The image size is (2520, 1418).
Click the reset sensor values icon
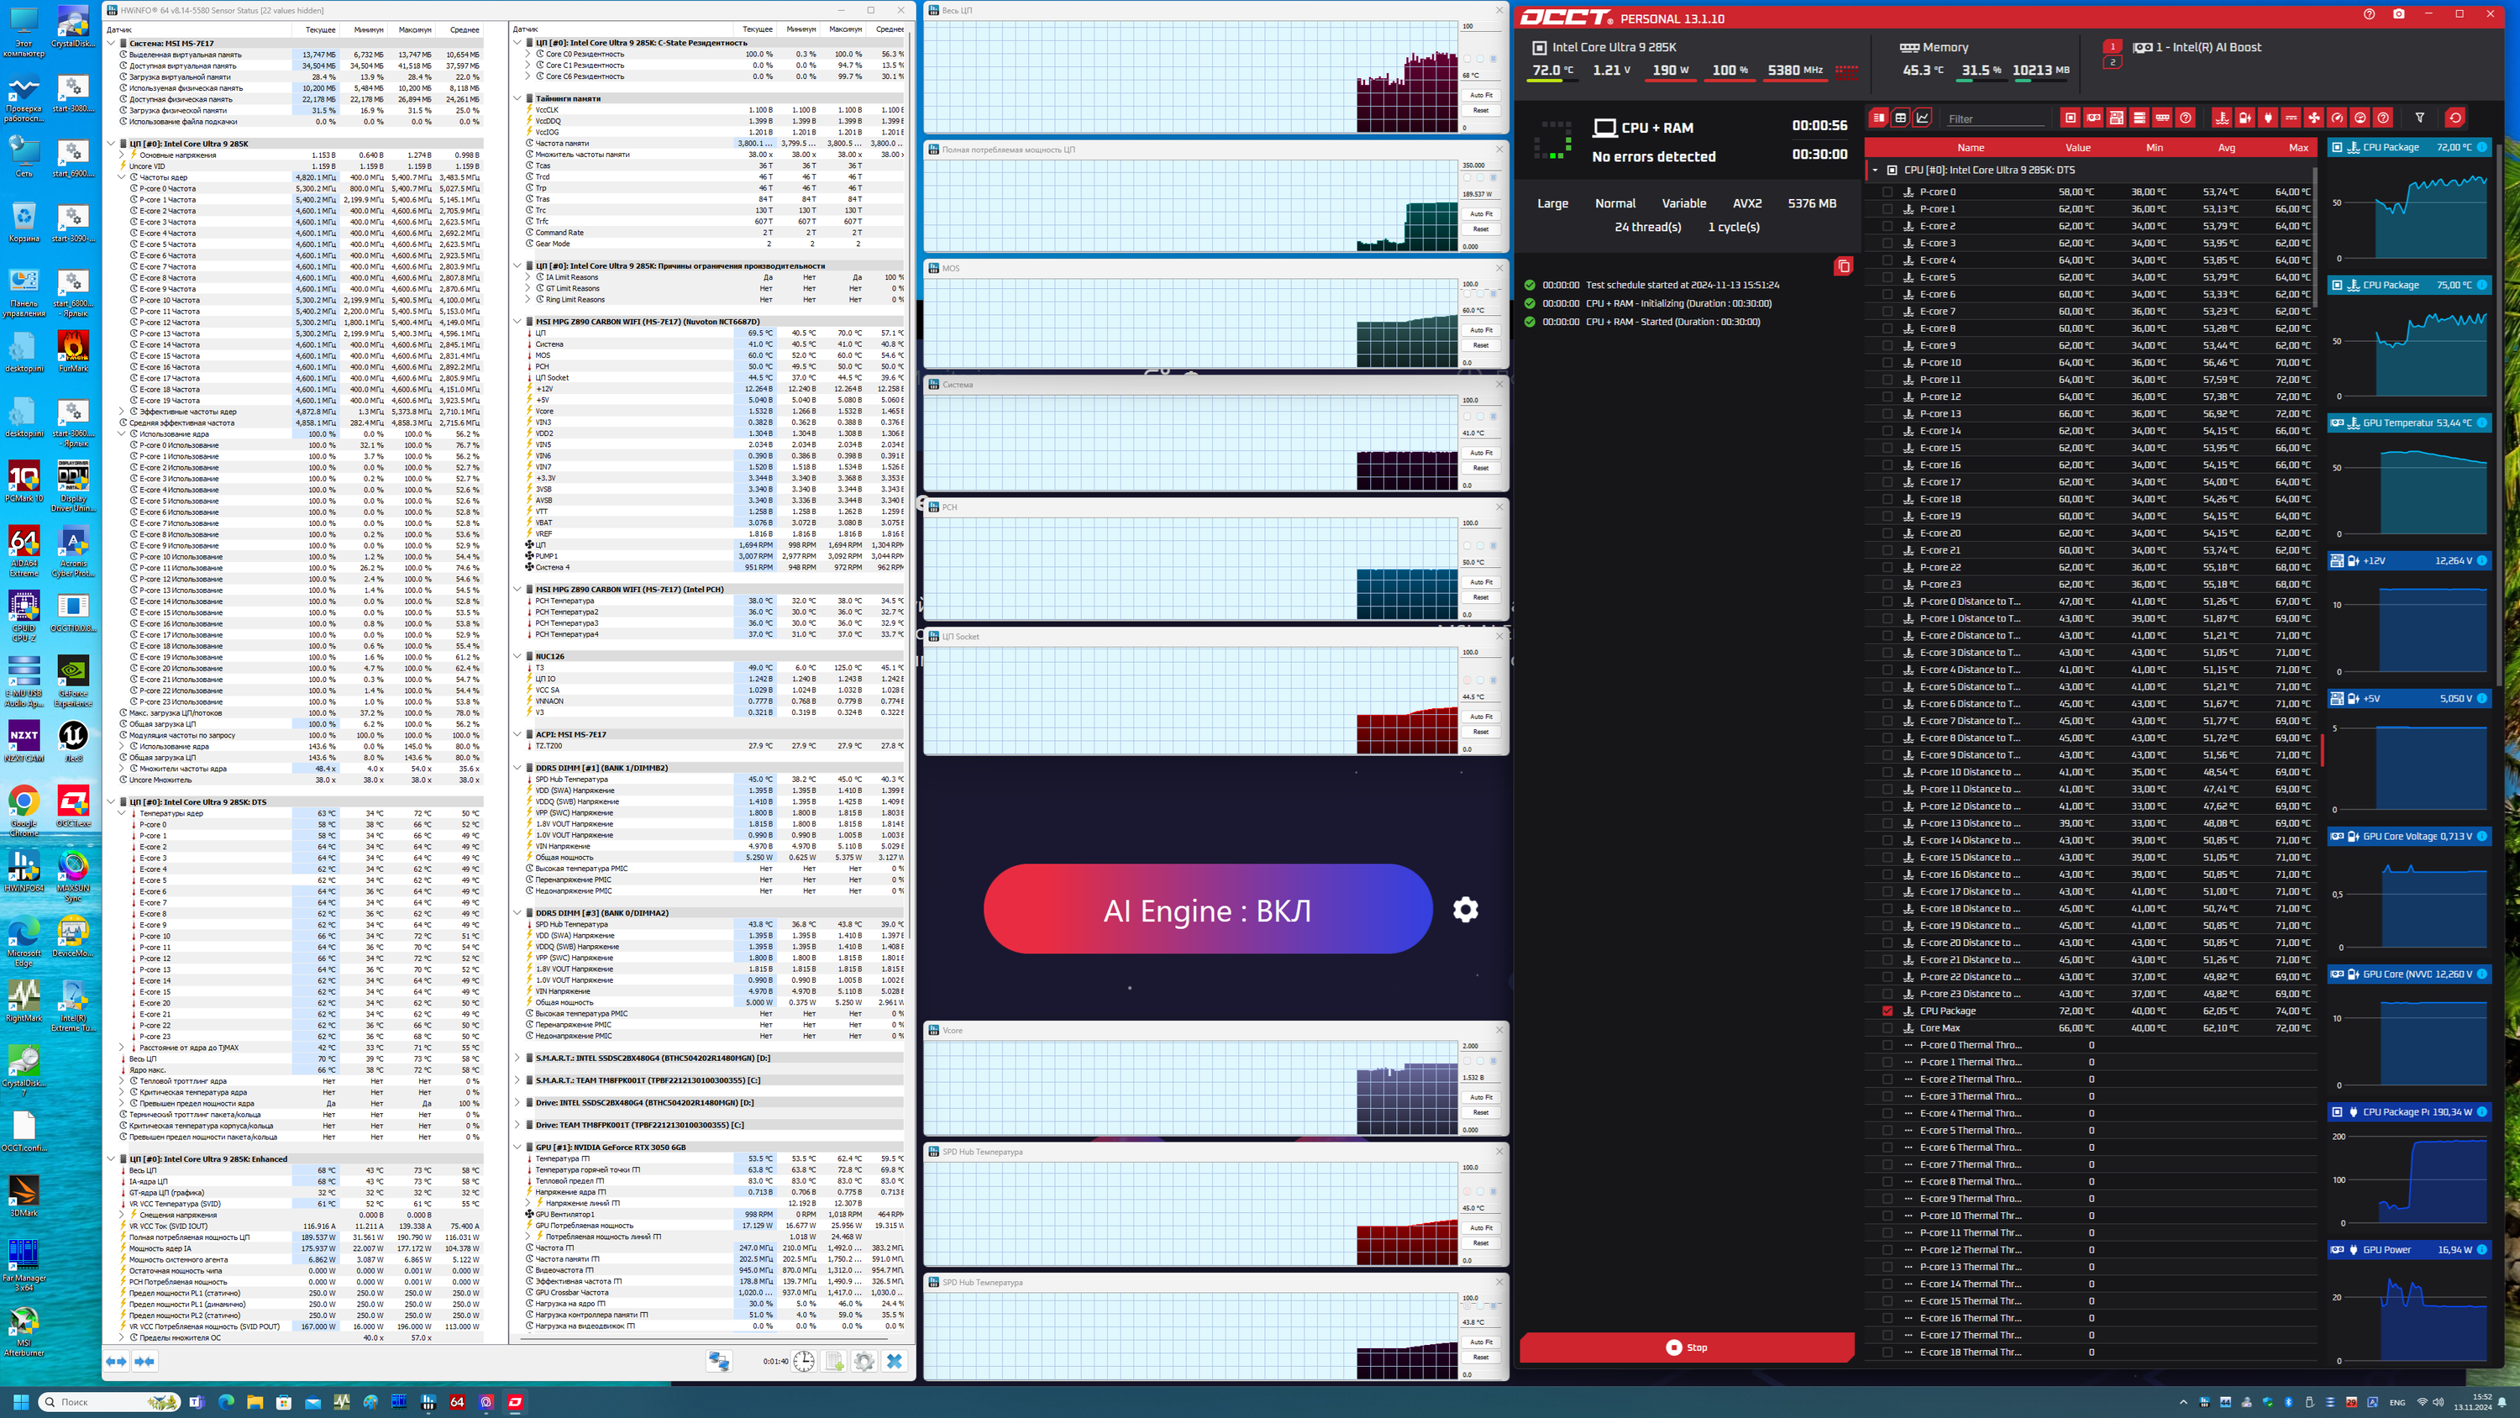(x=2454, y=118)
